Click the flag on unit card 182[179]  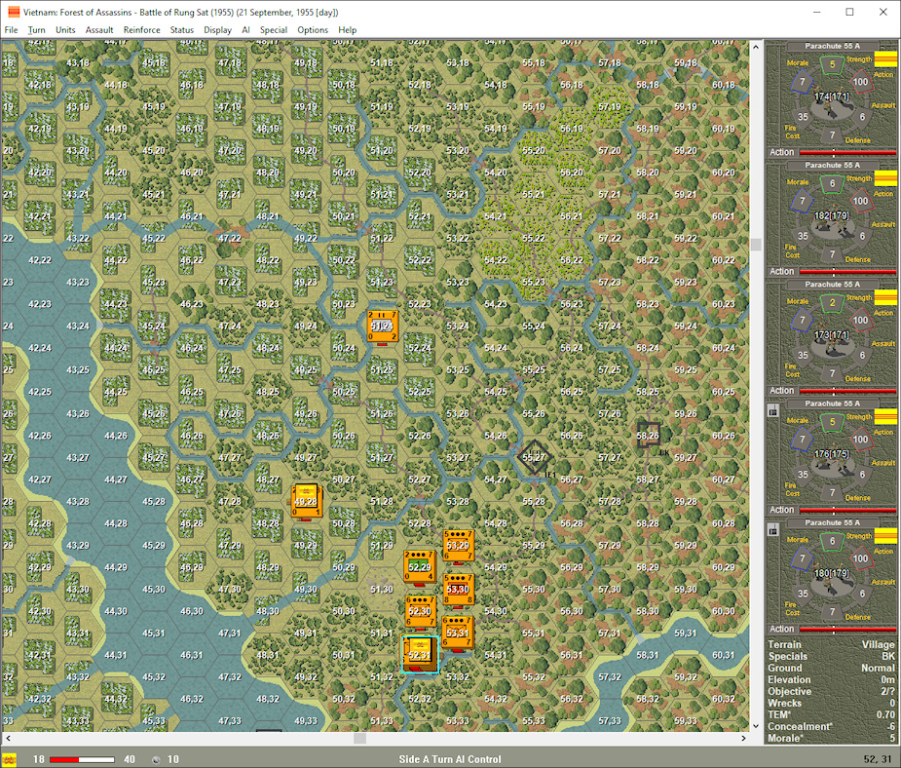[x=885, y=177]
